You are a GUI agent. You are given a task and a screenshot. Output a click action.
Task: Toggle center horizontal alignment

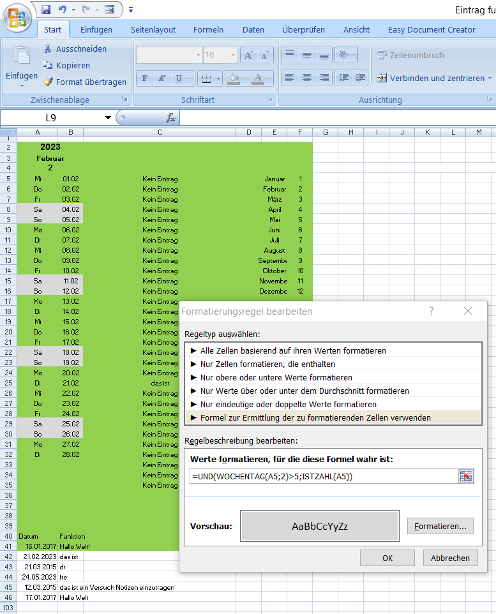point(307,78)
